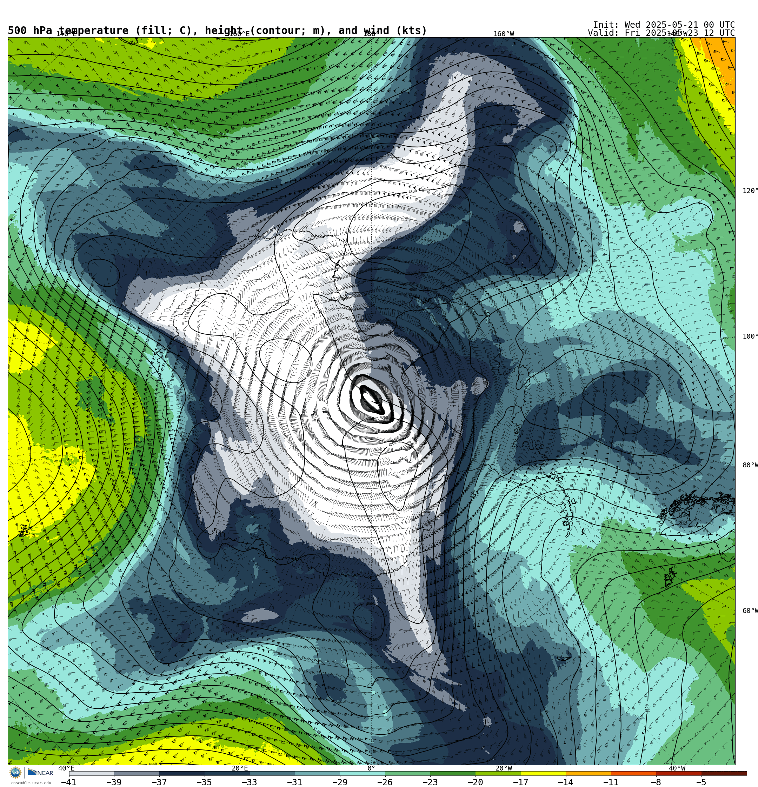
Task: Click the 80°W longitude label on right edge
Action: click(750, 465)
